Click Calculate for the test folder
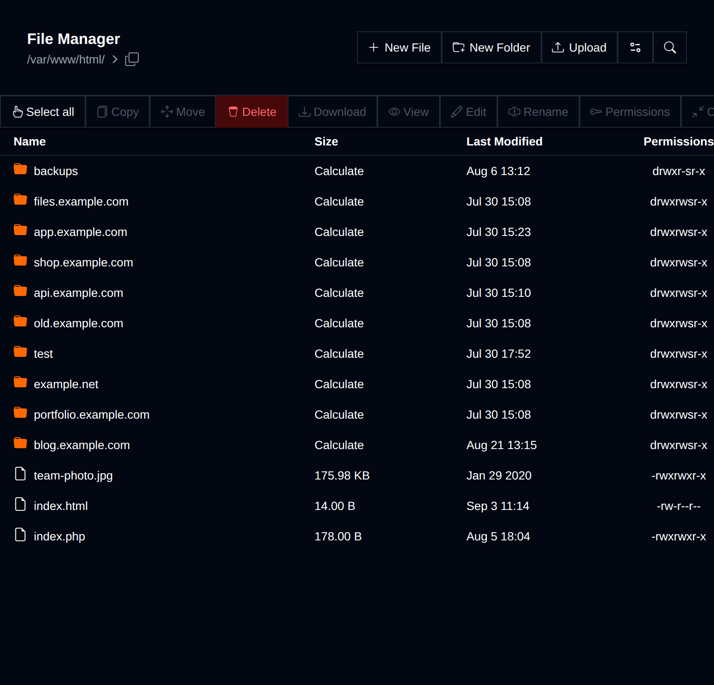 pos(339,354)
